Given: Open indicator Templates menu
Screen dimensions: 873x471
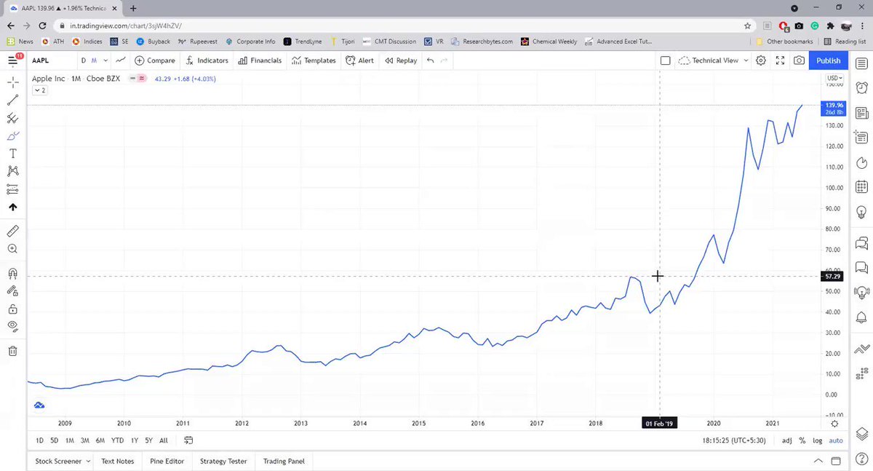Looking at the screenshot, I should click(314, 60).
